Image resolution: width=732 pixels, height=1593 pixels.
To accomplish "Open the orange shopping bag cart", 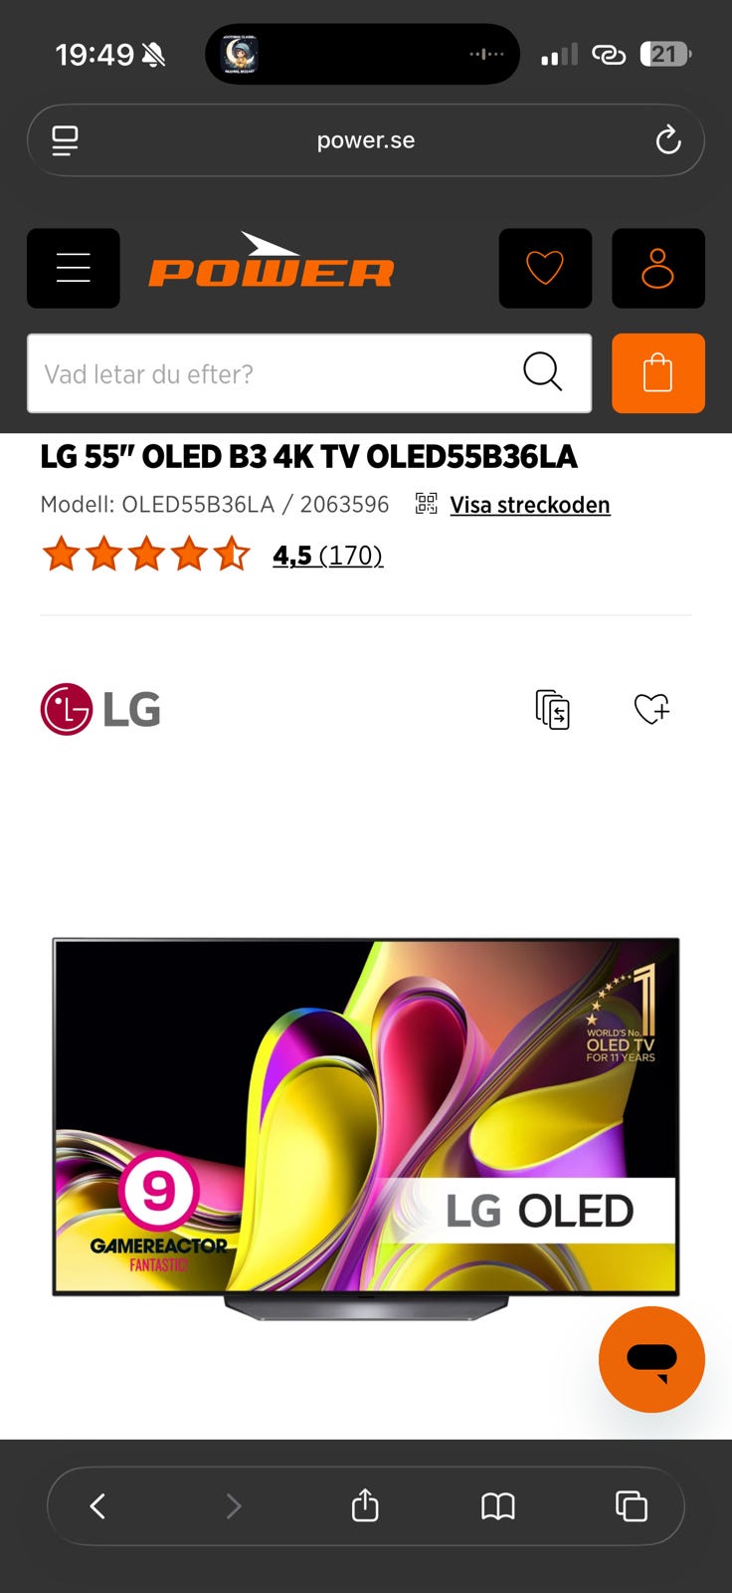I will click(x=658, y=373).
